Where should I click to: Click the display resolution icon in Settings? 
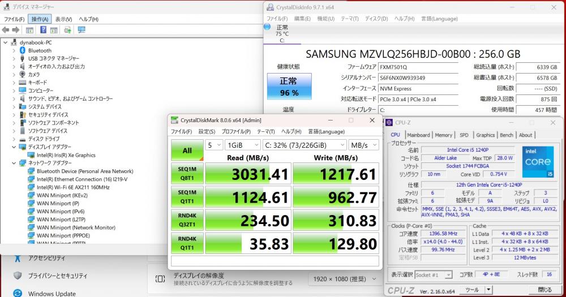click(x=160, y=279)
